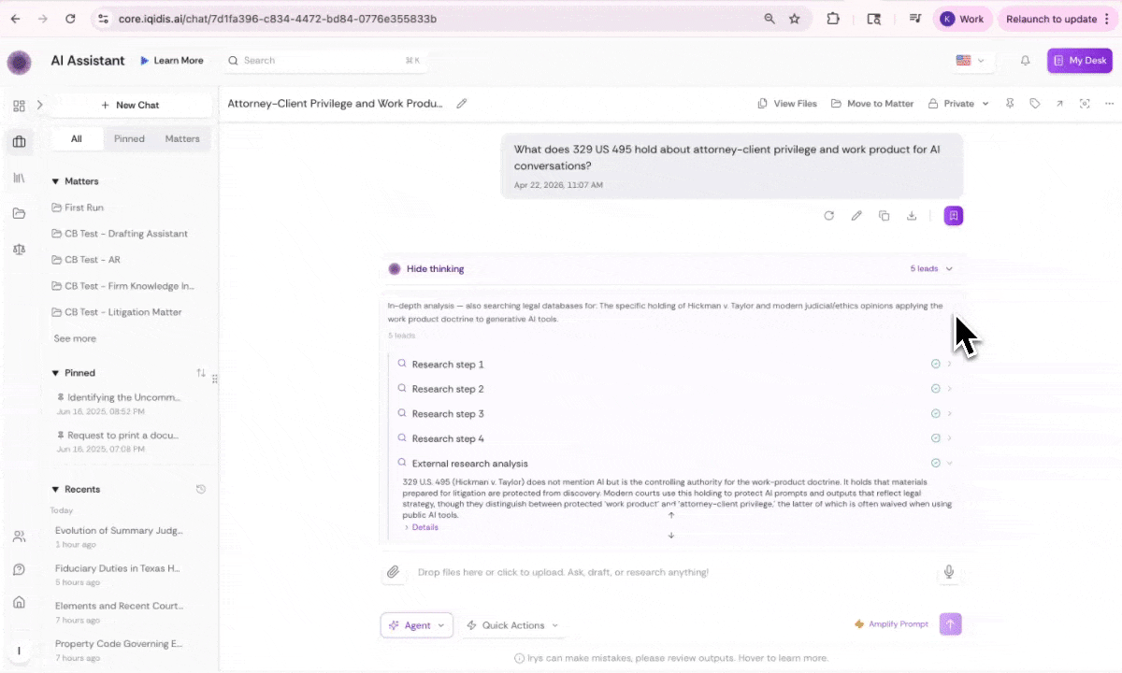
Task: Open the briefcase workspace icon in sidebar
Action: tap(19, 141)
